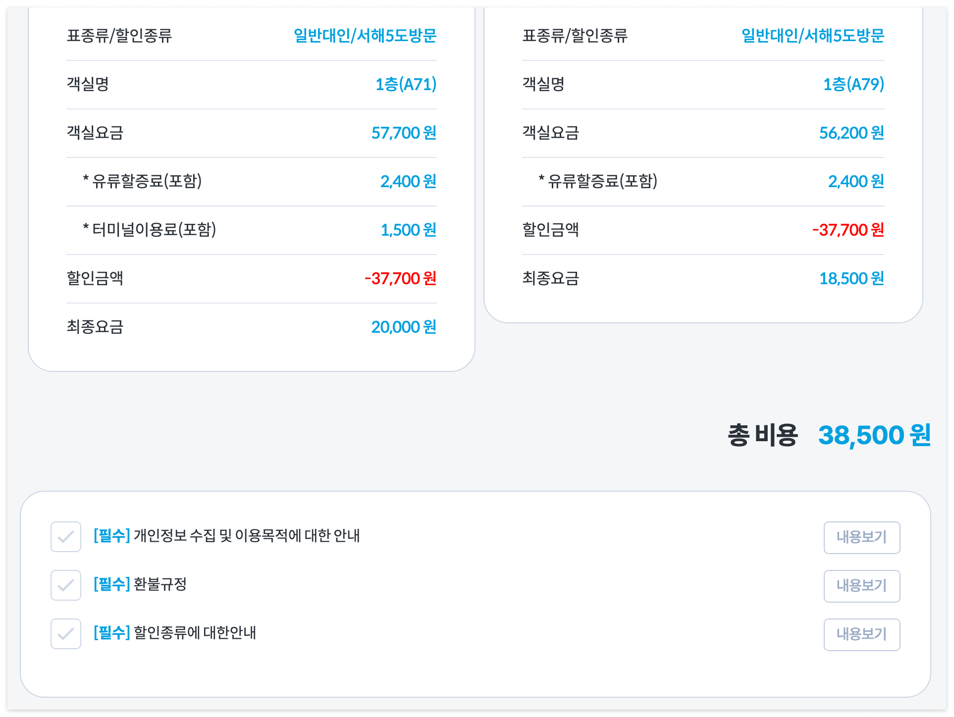Click the final fare 18,500 원
954x717 pixels.
[852, 278]
